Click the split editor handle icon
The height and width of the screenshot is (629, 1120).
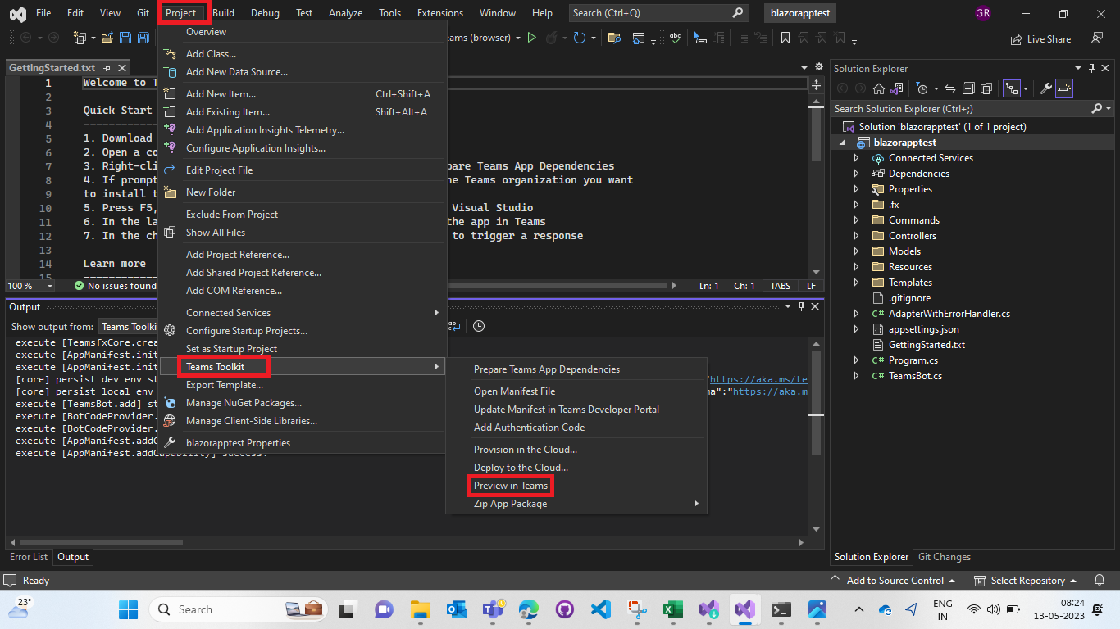[x=816, y=84]
